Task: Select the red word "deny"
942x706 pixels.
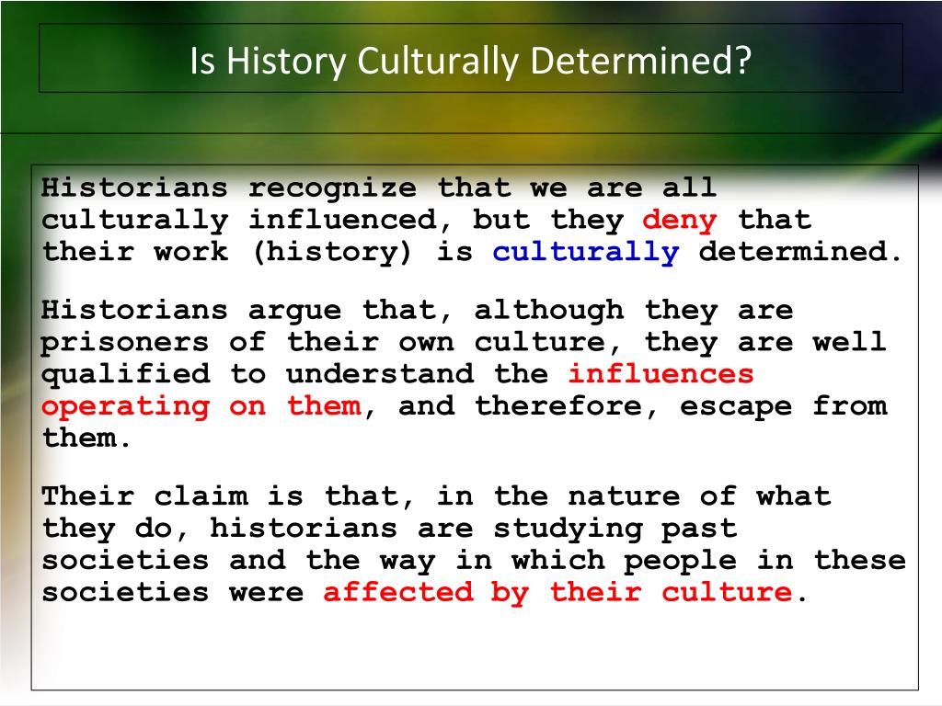Action: pyautogui.click(x=679, y=221)
